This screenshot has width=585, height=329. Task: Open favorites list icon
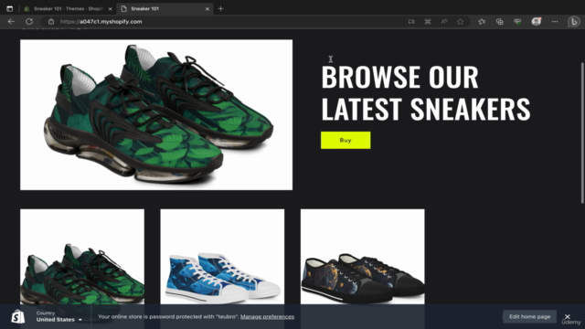482,22
